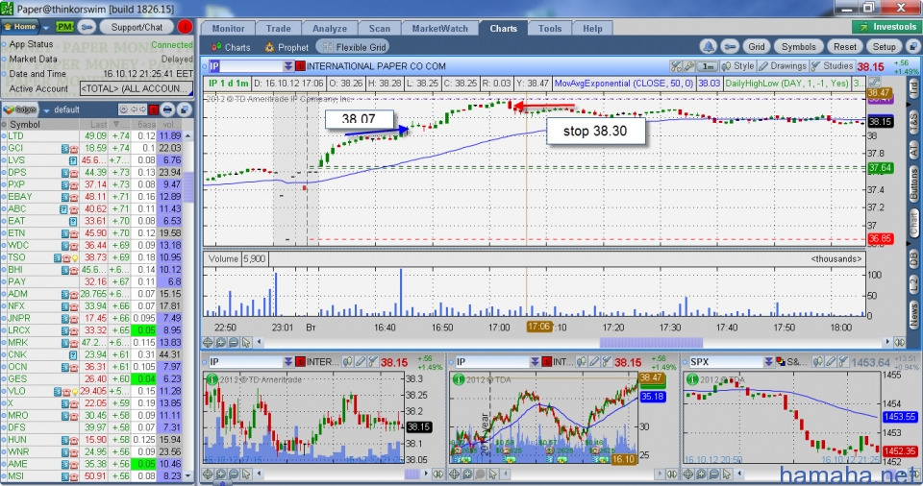Click the Support/Chat button
The width and height of the screenshot is (923, 486).
tap(137, 27)
